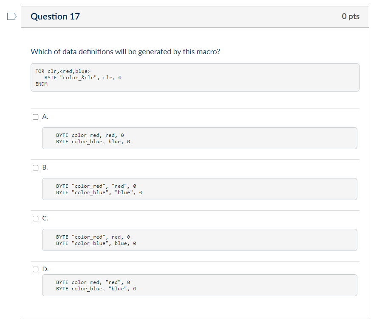This screenshot has width=388, height=323.
Task: Click the ENDM line in the macro
Action: (42, 84)
